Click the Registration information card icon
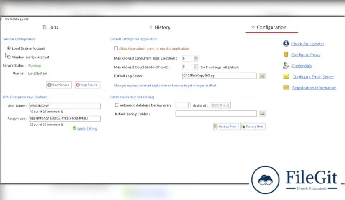This screenshot has height=200, width=345. click(286, 88)
